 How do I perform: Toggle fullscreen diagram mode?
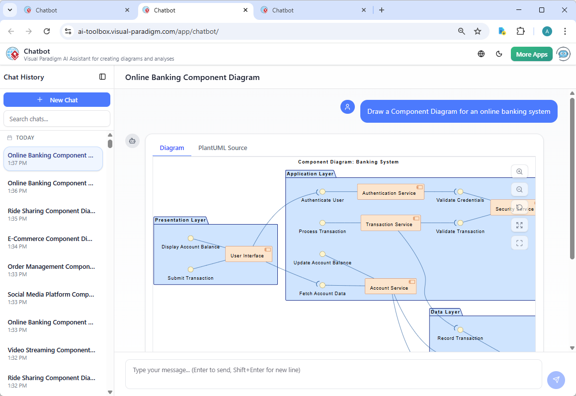519,243
